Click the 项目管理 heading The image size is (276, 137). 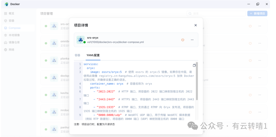coord(47,14)
